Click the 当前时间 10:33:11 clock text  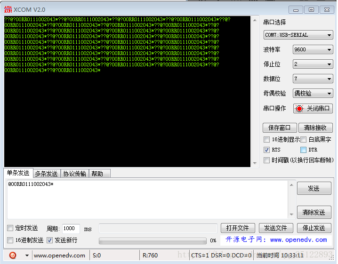coord(280,256)
